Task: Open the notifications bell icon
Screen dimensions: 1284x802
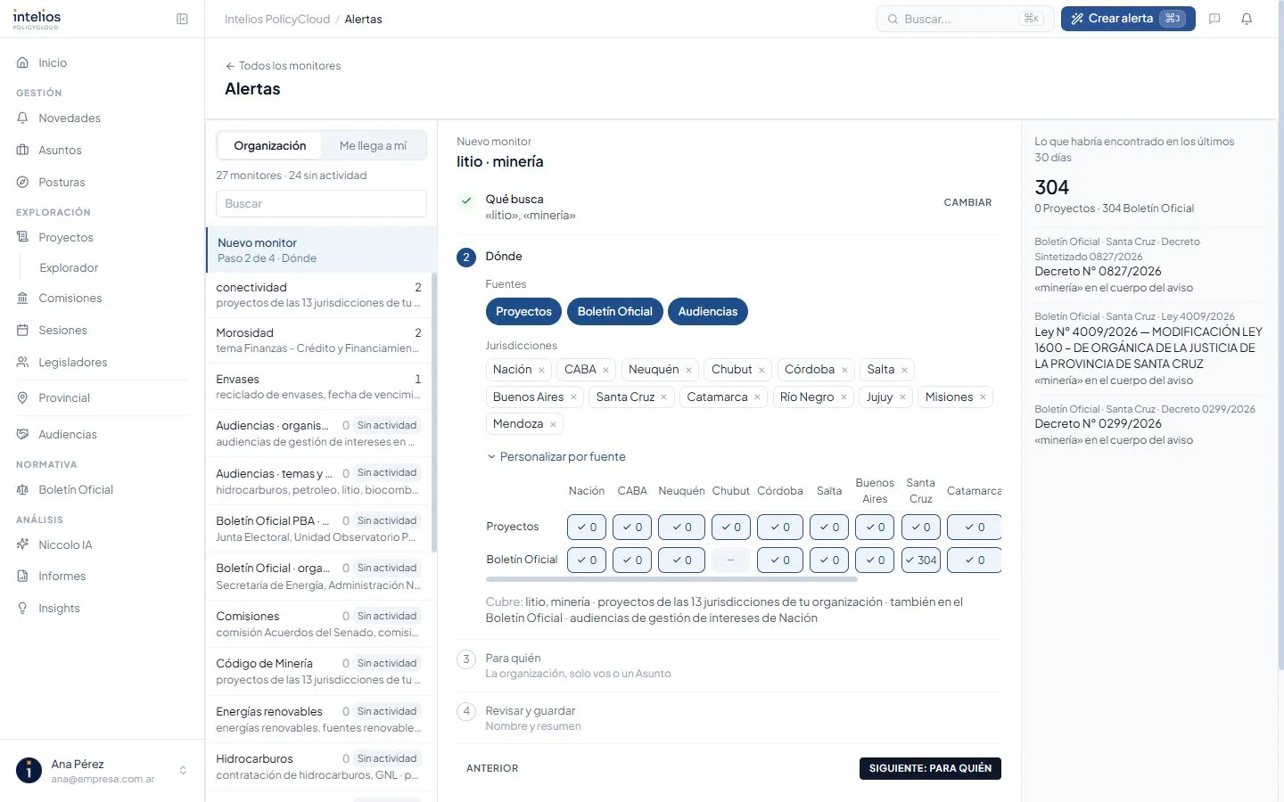Action: (x=1247, y=19)
